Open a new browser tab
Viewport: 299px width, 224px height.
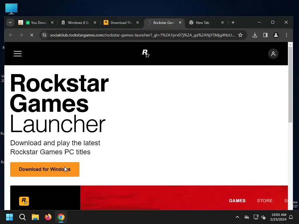pyautogui.click(x=233, y=22)
